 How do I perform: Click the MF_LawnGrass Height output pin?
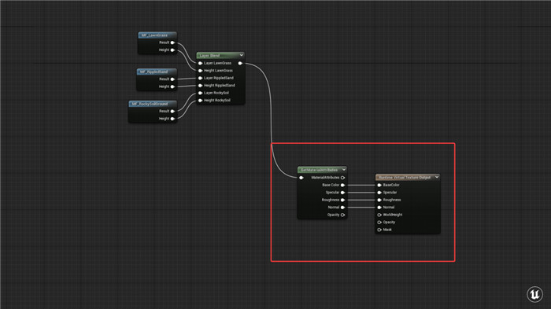pyautogui.click(x=172, y=50)
